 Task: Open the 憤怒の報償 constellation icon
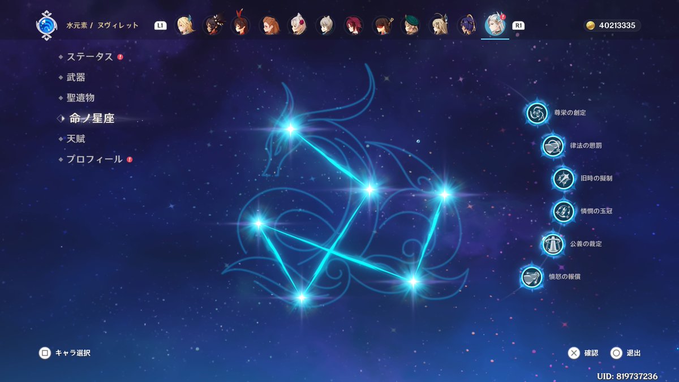(531, 277)
